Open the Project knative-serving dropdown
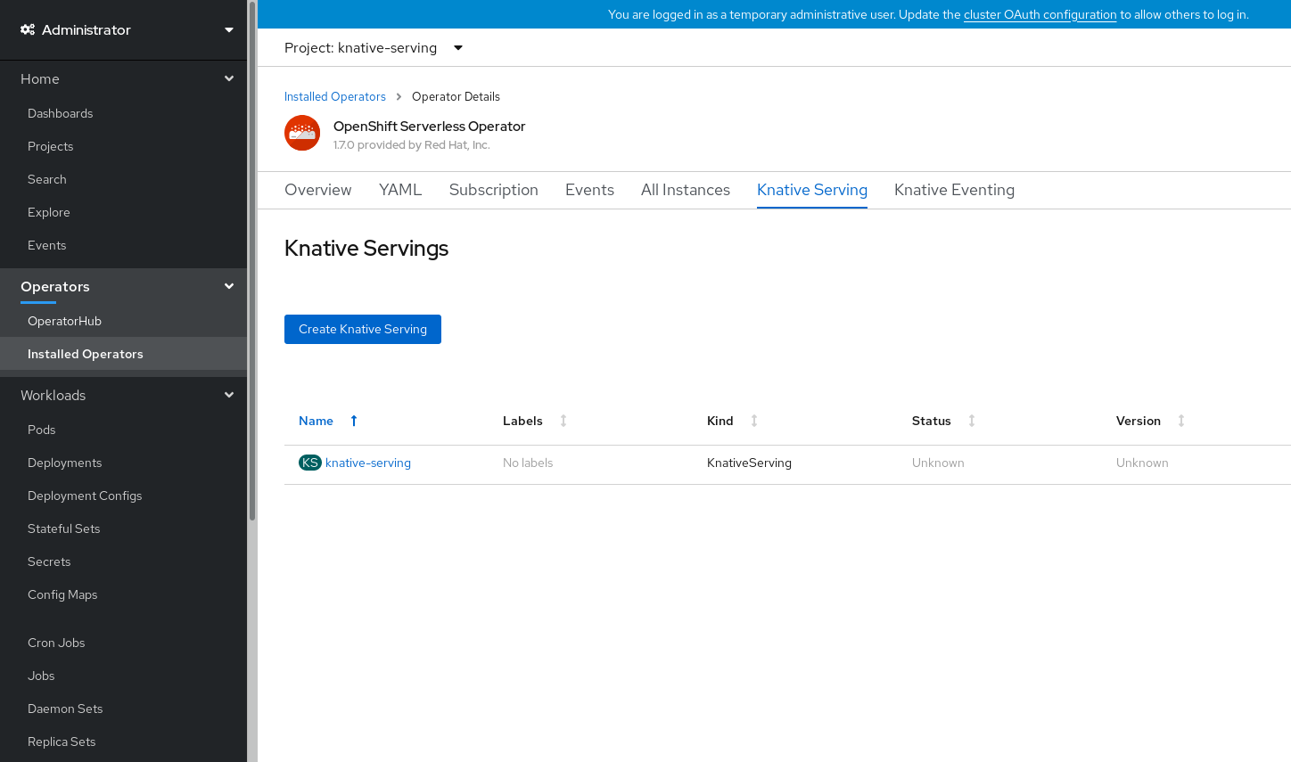The image size is (1291, 762). [x=374, y=48]
